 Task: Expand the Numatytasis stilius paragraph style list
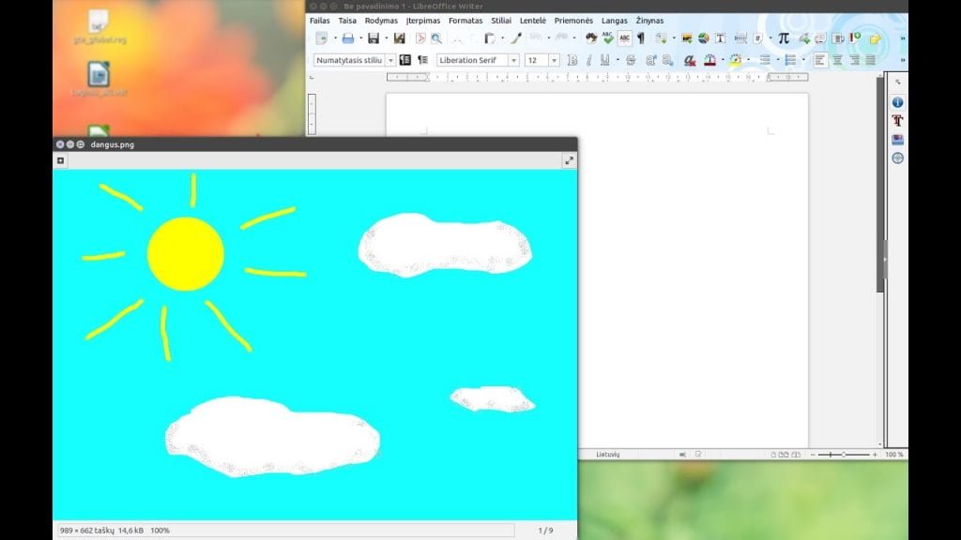click(x=390, y=60)
